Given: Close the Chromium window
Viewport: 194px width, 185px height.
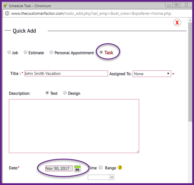Looking at the screenshot, I should click(x=186, y=5).
